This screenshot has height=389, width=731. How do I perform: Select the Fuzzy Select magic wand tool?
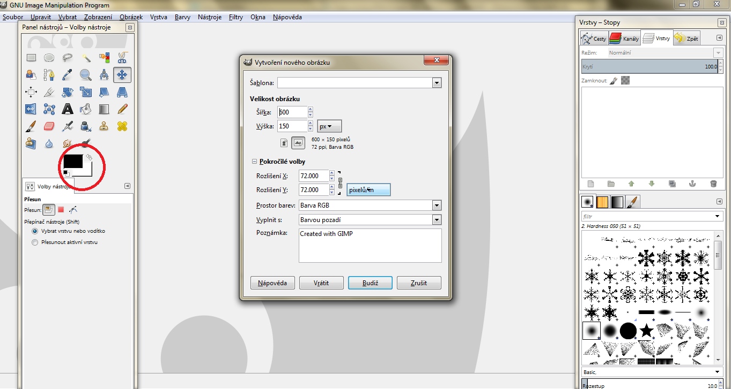(x=86, y=57)
